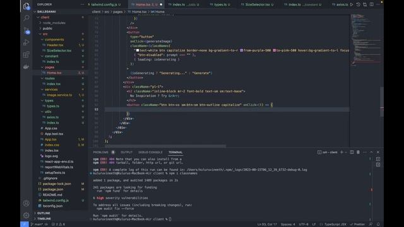Switch to the SizeSelector.tsx editor tab
Image resolution: width=404 pixels, height=227 pixels.
[257, 4]
